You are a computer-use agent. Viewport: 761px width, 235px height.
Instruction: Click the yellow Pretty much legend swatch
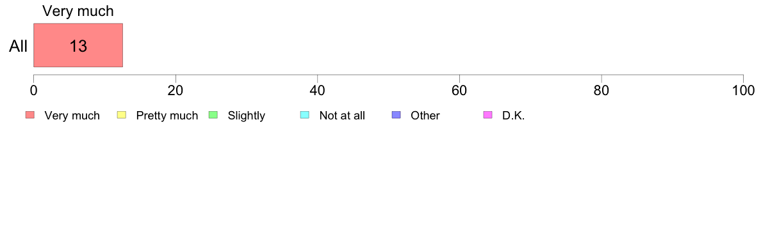click(121, 115)
